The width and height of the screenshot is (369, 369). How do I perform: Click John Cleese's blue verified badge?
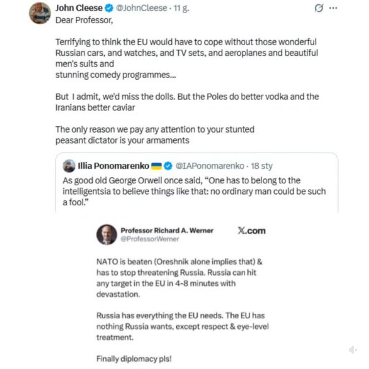109,8
